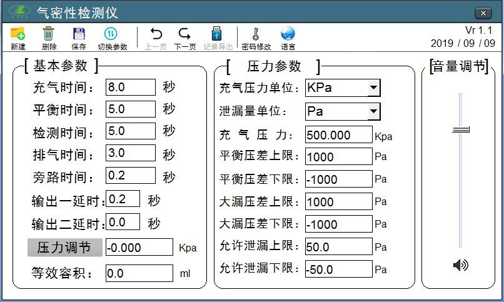Click the 语言 (language) globe icon
This screenshot has height=302, width=504.
pyautogui.click(x=288, y=34)
